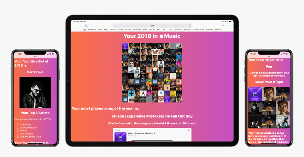Tap the Safari back arrow on iPad
The width and height of the screenshot is (304, 157).
click(x=74, y=25)
